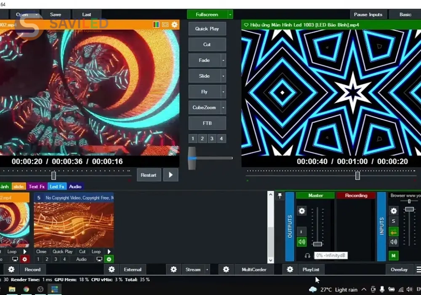Select the Led Fx category tab

[57, 186]
